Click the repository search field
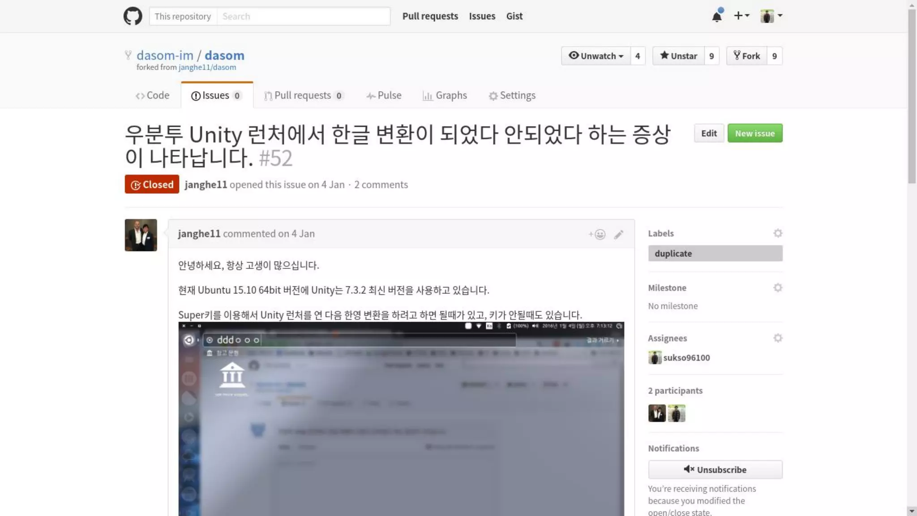 click(x=304, y=17)
